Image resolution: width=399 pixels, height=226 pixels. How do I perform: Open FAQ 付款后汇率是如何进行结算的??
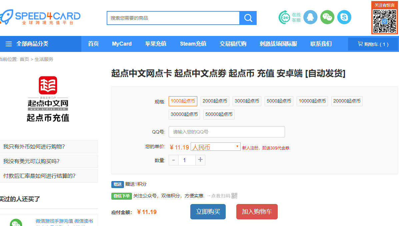tap(49, 176)
